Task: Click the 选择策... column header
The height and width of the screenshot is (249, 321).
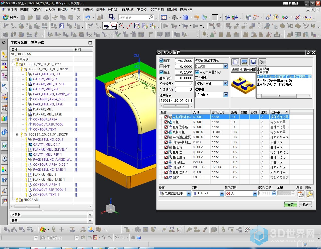Action: tap(279, 112)
